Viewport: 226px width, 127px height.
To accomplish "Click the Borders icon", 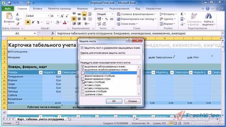I will [x=48, y=22].
